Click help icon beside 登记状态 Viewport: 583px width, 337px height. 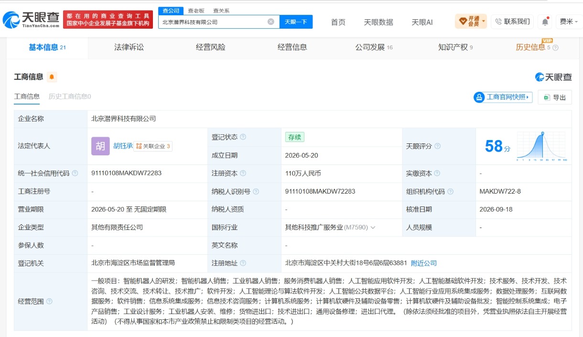tap(243, 137)
